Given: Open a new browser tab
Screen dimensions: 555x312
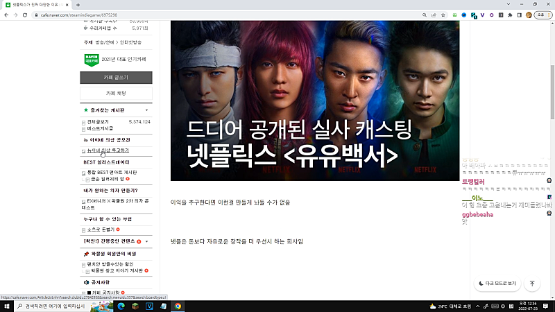Looking at the screenshot, I should (x=78, y=5).
